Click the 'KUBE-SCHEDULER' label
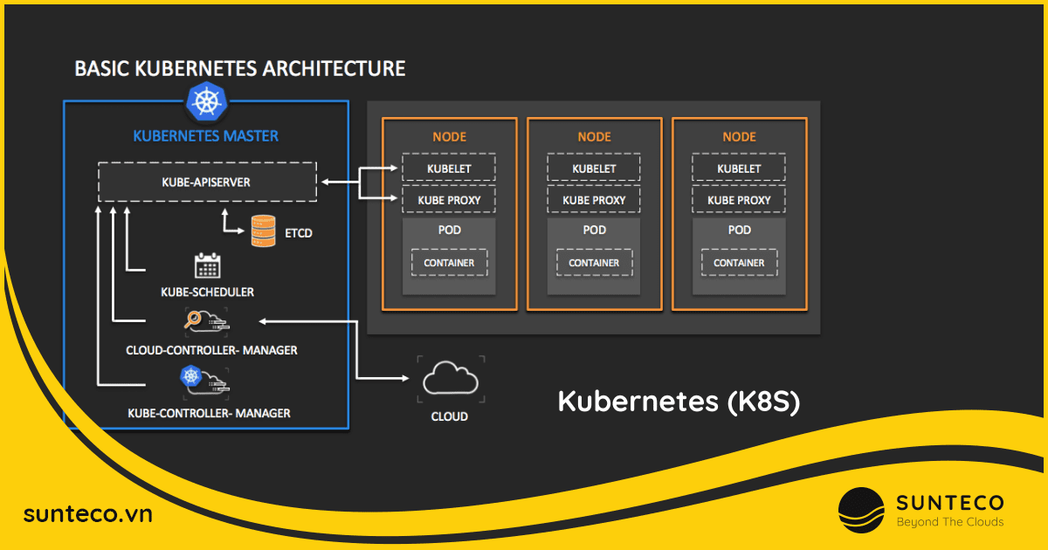Viewport: 1048px width, 550px height. pyautogui.click(x=208, y=292)
